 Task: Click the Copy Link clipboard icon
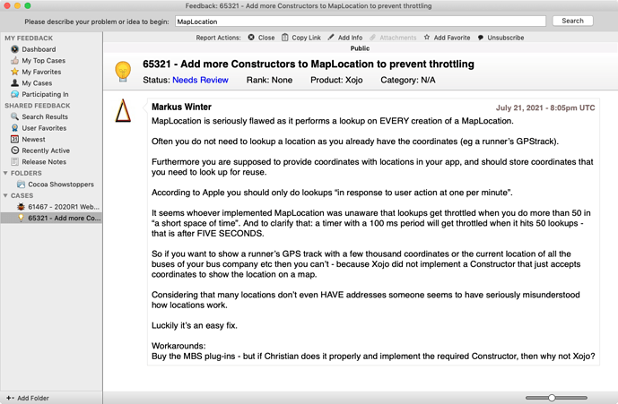point(285,38)
